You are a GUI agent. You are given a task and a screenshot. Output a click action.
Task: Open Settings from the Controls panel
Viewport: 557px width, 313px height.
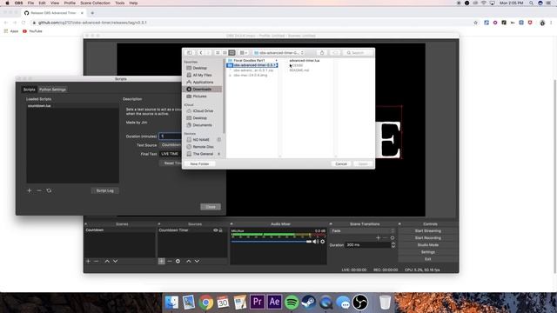click(428, 252)
